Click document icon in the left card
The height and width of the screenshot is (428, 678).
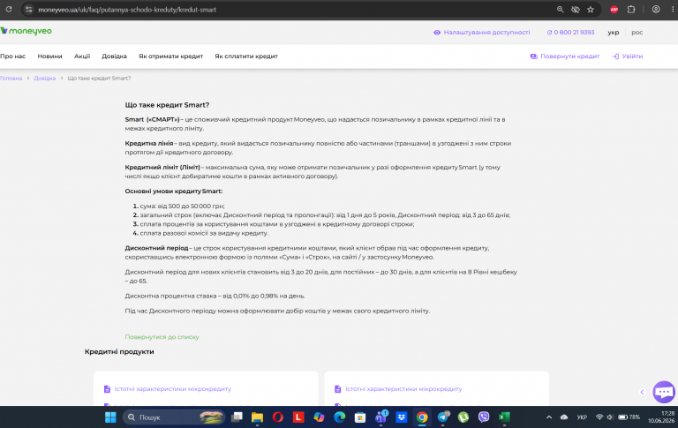pos(107,389)
